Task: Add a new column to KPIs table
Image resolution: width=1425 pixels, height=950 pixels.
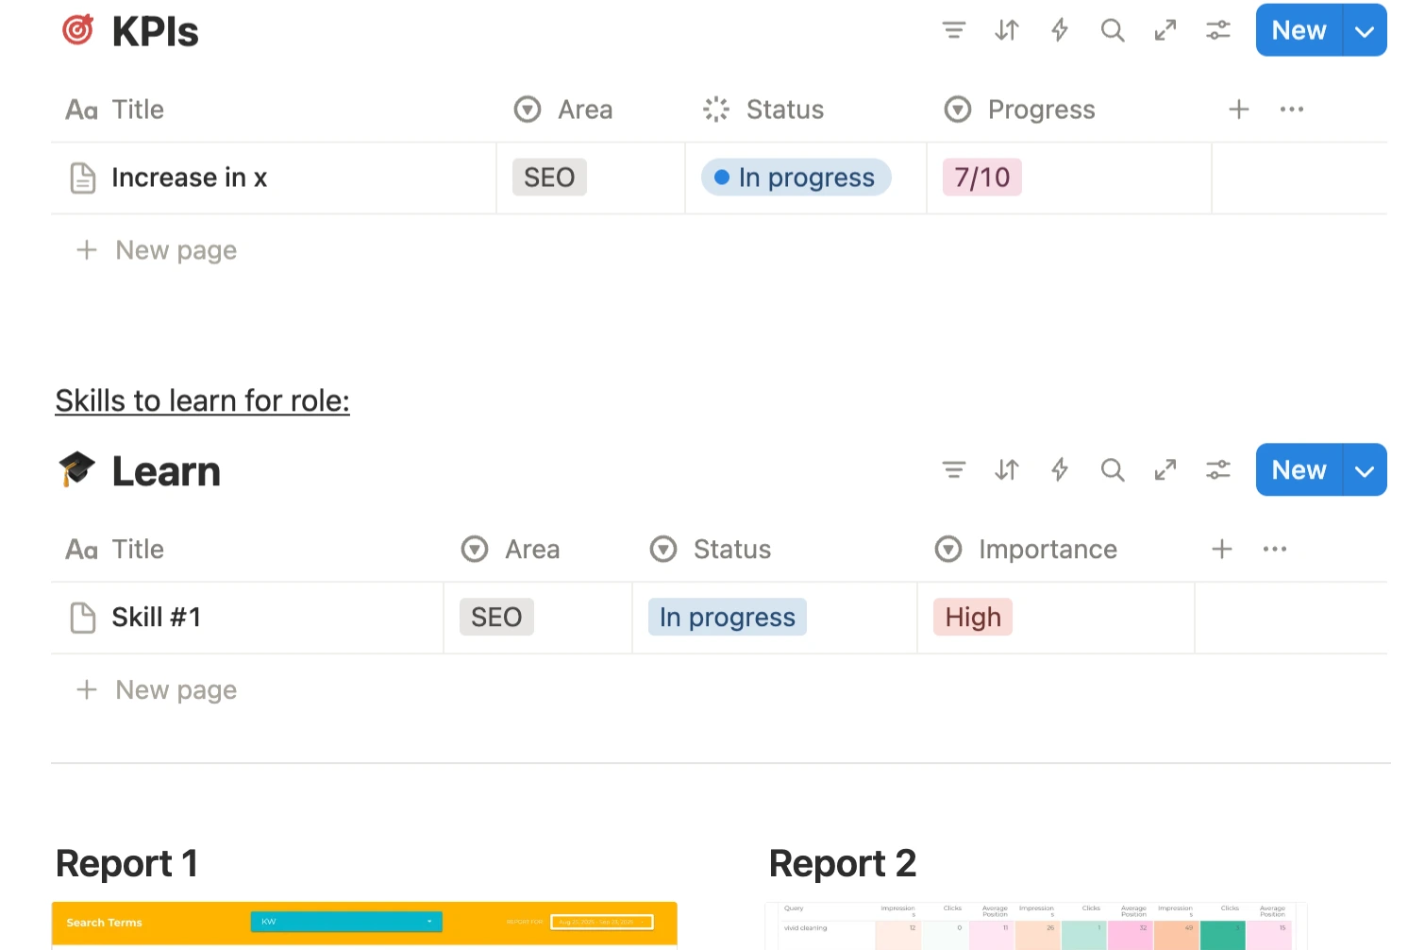Action: 1239,110
